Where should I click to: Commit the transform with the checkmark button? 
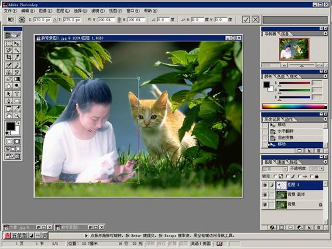pos(246,19)
